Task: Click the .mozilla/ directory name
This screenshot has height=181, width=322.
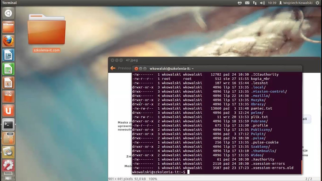Action: pos(260,96)
